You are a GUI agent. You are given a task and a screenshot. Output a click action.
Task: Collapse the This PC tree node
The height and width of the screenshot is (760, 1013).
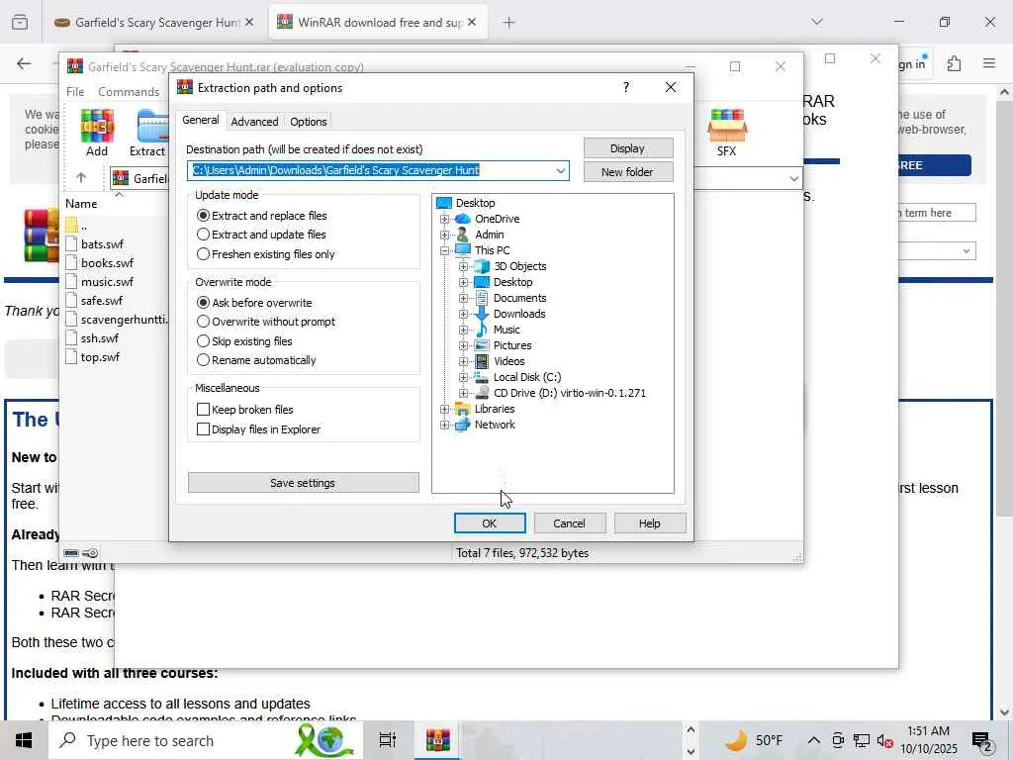[444, 250]
